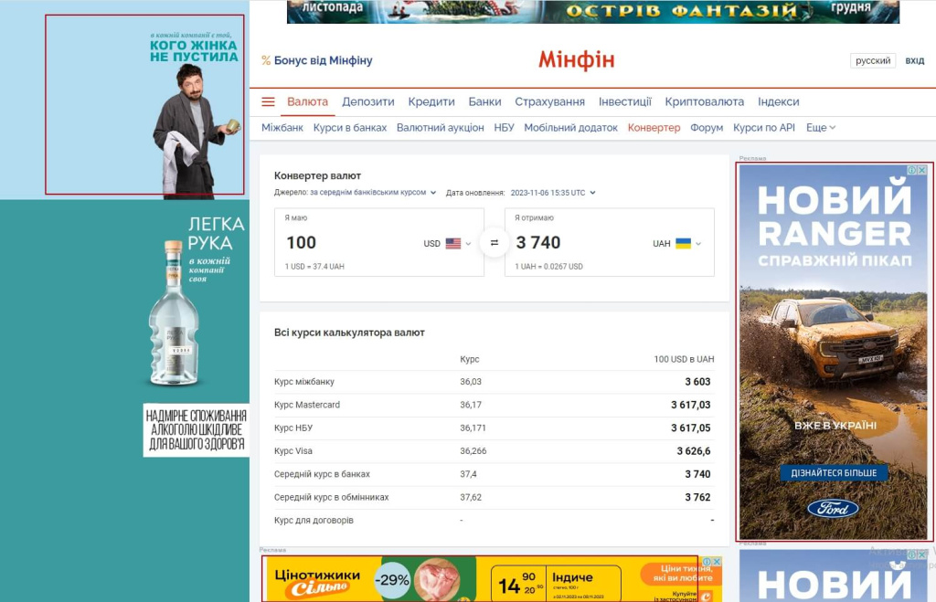Image resolution: width=936 pixels, height=602 pixels.
Task: Open the hamburger menu icon
Action: pos(268,102)
